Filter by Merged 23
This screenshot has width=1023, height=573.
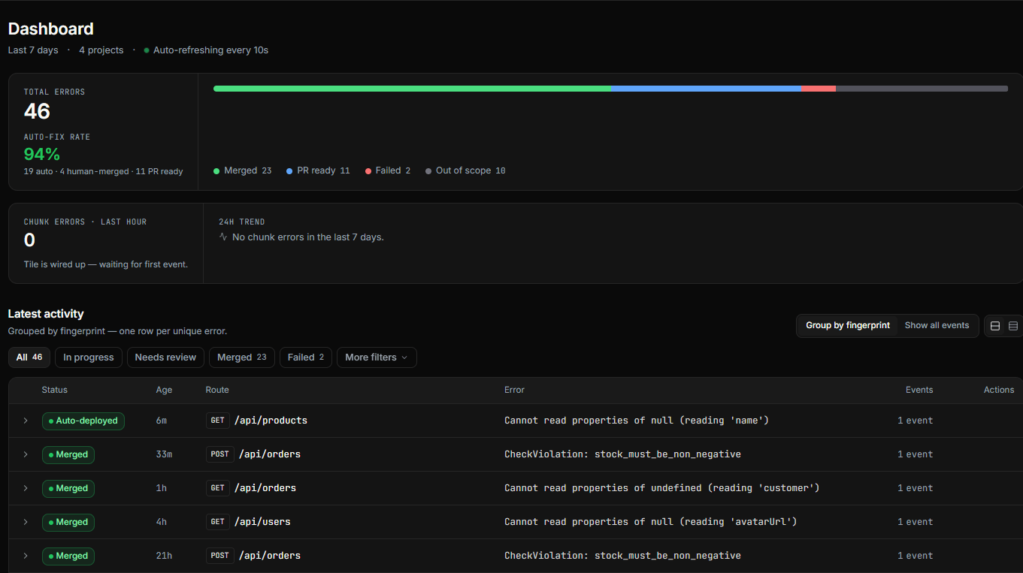pyautogui.click(x=242, y=357)
